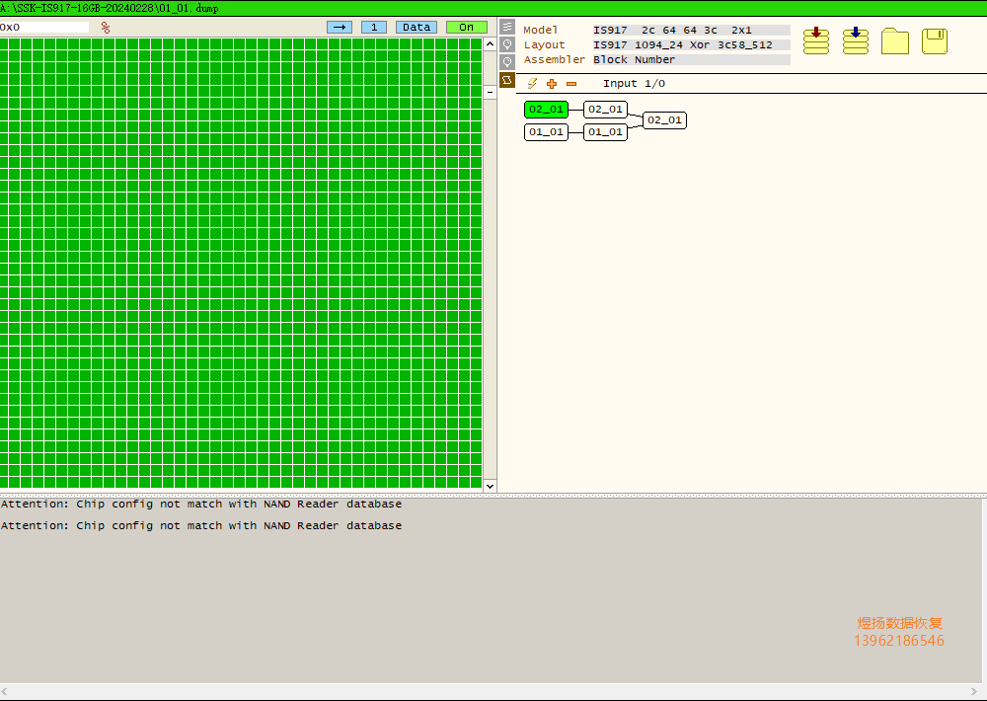987x701 pixels.
Task: Click the blue-arrow stack icon
Action: pos(856,40)
